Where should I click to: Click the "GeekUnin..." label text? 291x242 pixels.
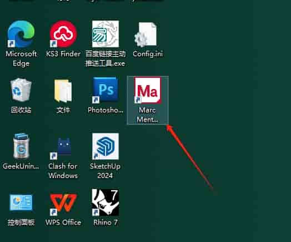click(x=21, y=166)
